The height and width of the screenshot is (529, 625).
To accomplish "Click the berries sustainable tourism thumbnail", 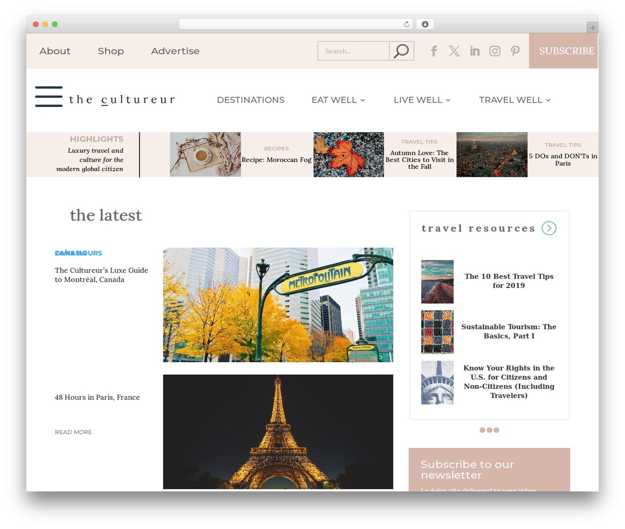I will [437, 332].
